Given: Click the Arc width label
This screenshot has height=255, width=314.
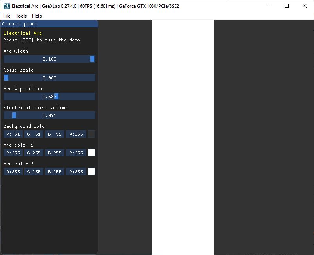Looking at the screenshot, I should click(x=16, y=51).
